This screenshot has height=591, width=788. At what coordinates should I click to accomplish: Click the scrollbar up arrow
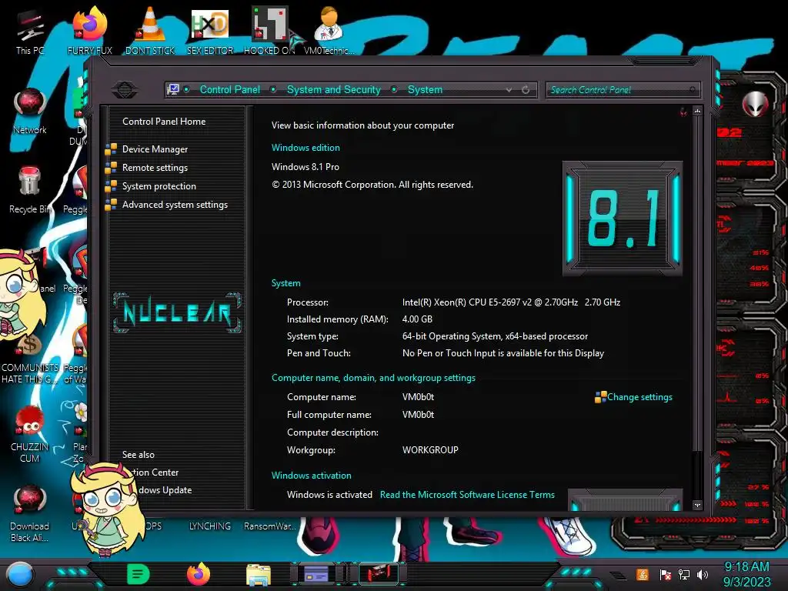tap(697, 111)
